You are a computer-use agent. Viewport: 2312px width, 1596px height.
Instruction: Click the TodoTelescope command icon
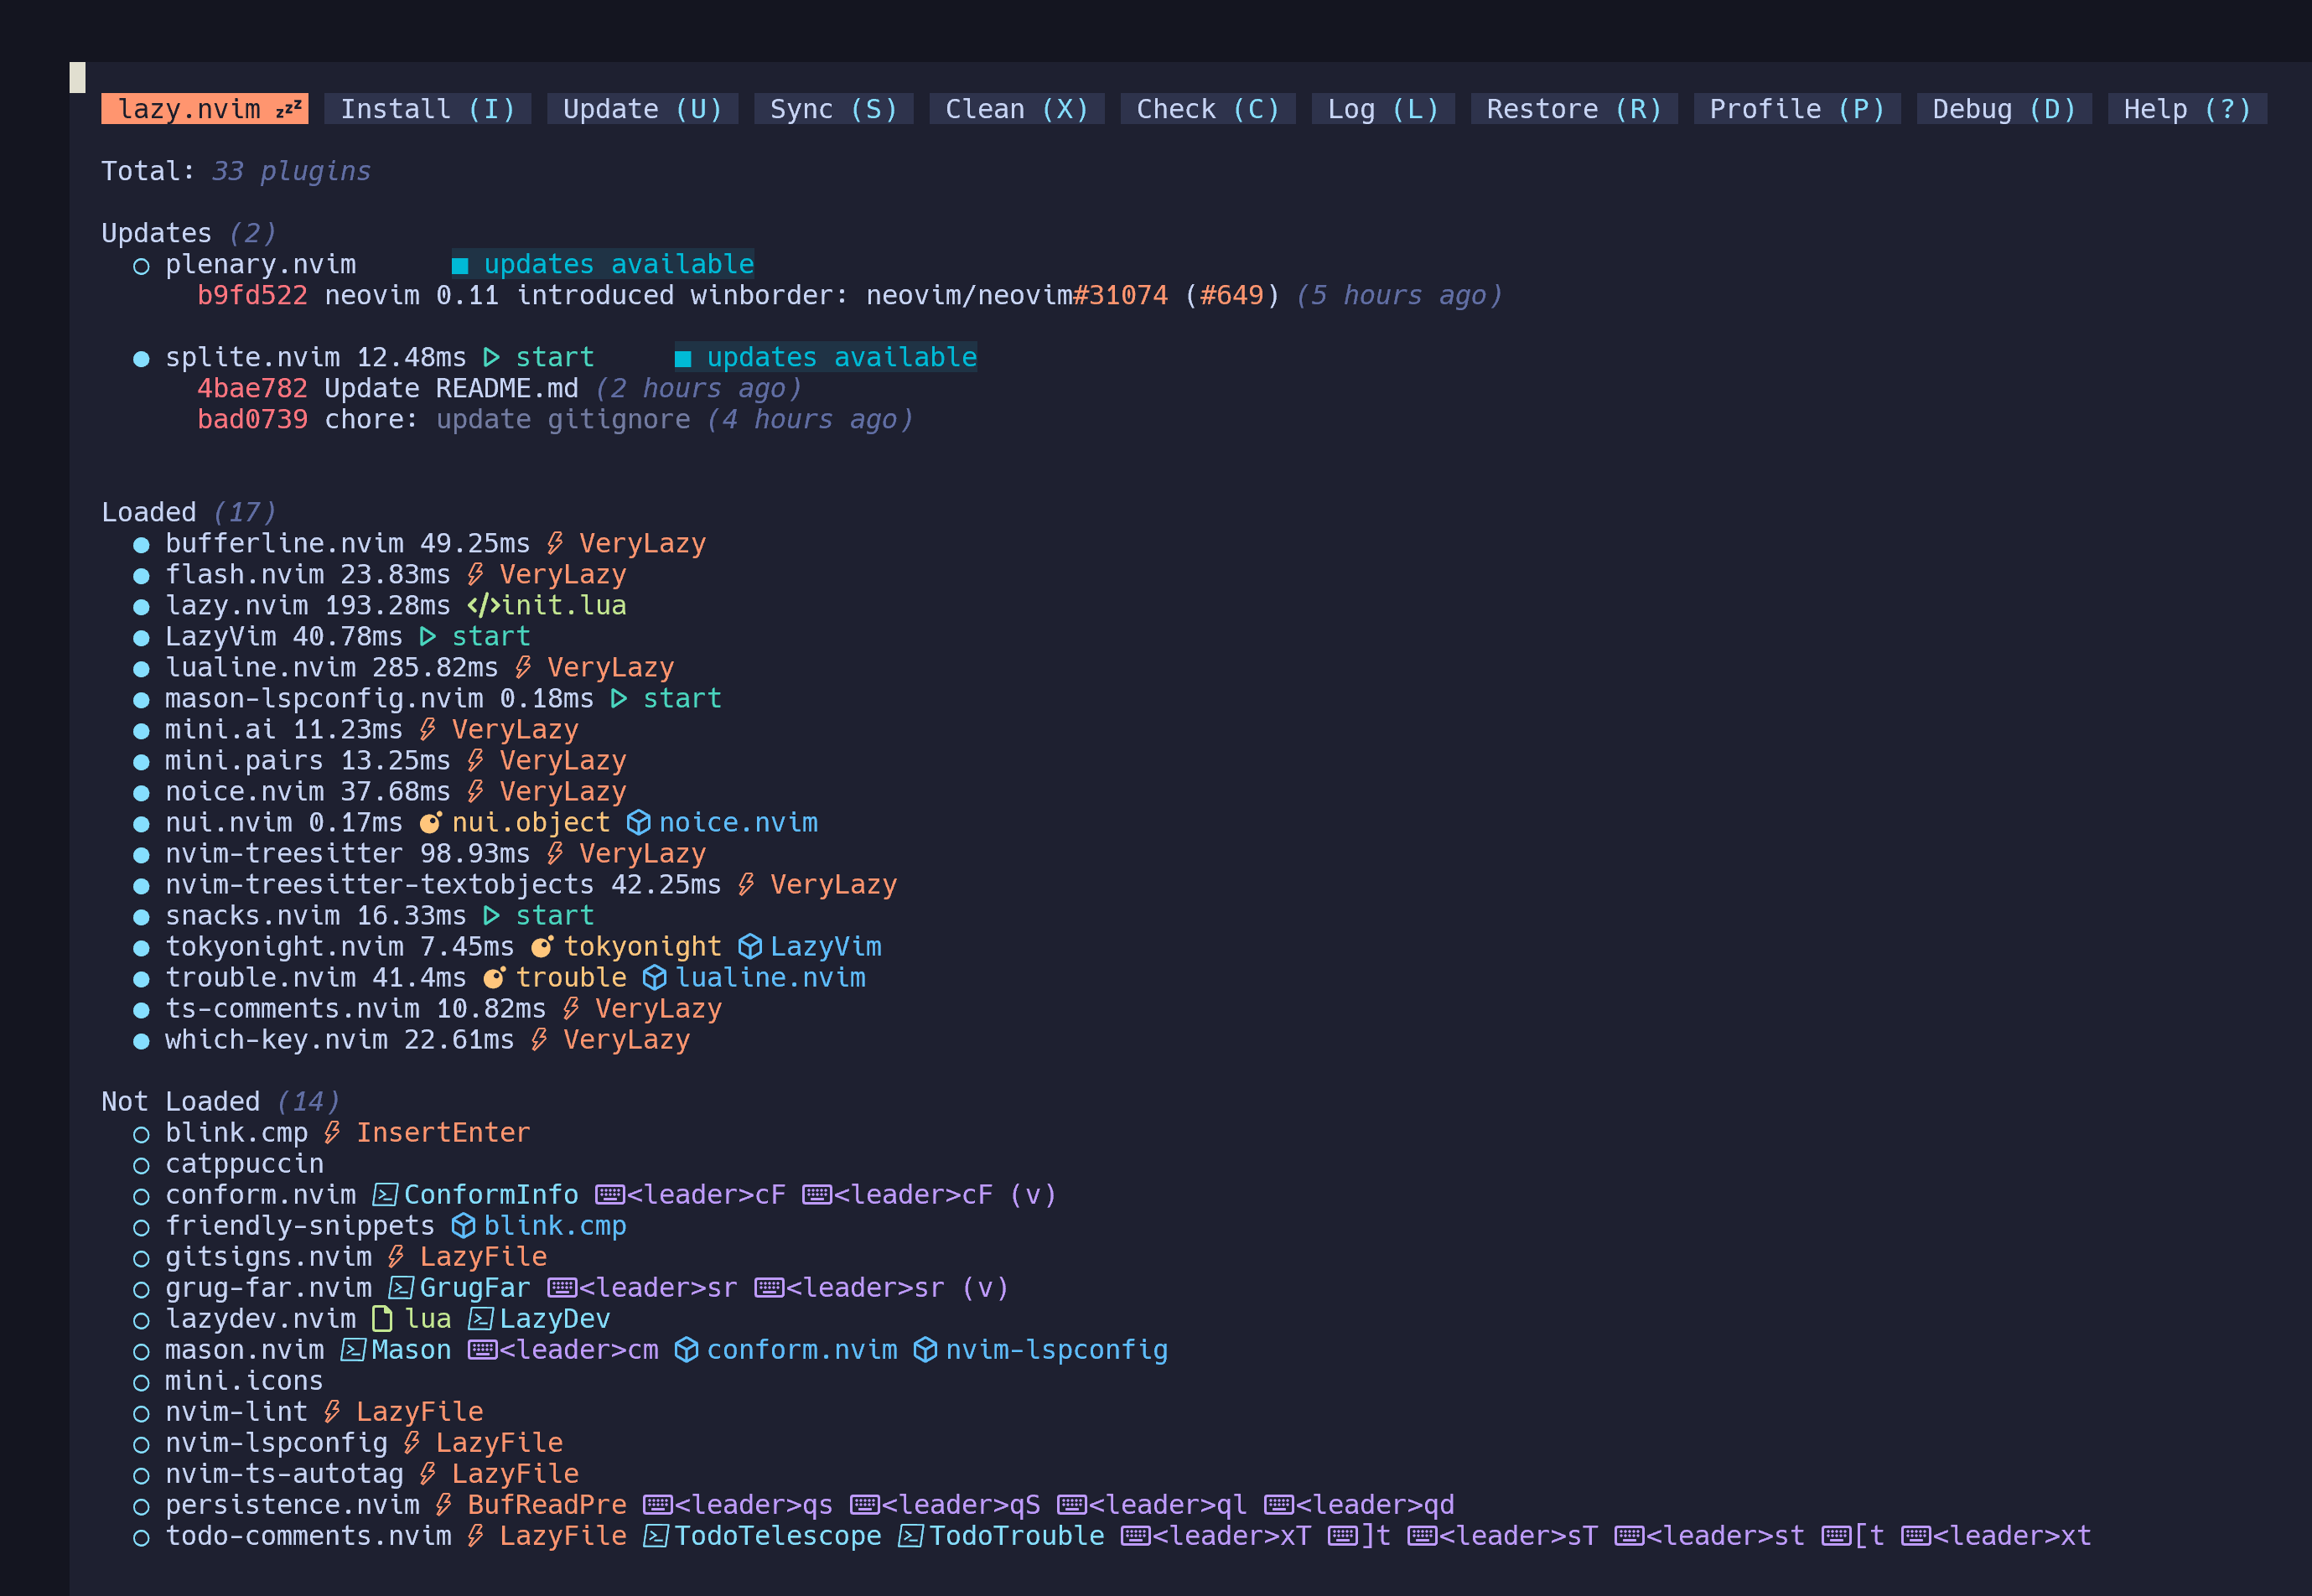(657, 1535)
